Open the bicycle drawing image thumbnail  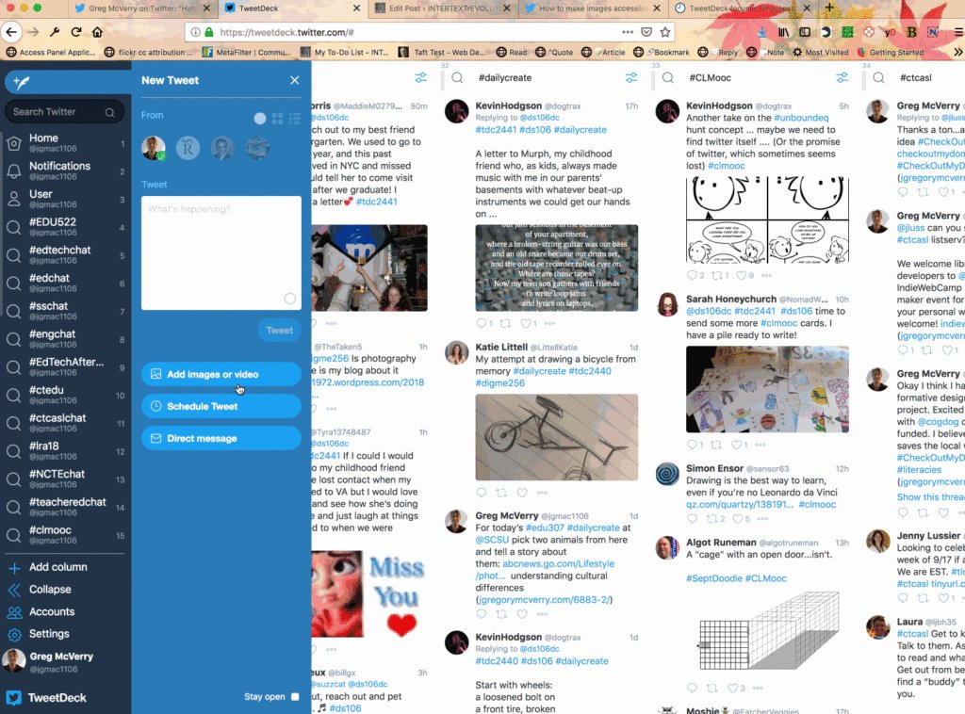point(557,437)
